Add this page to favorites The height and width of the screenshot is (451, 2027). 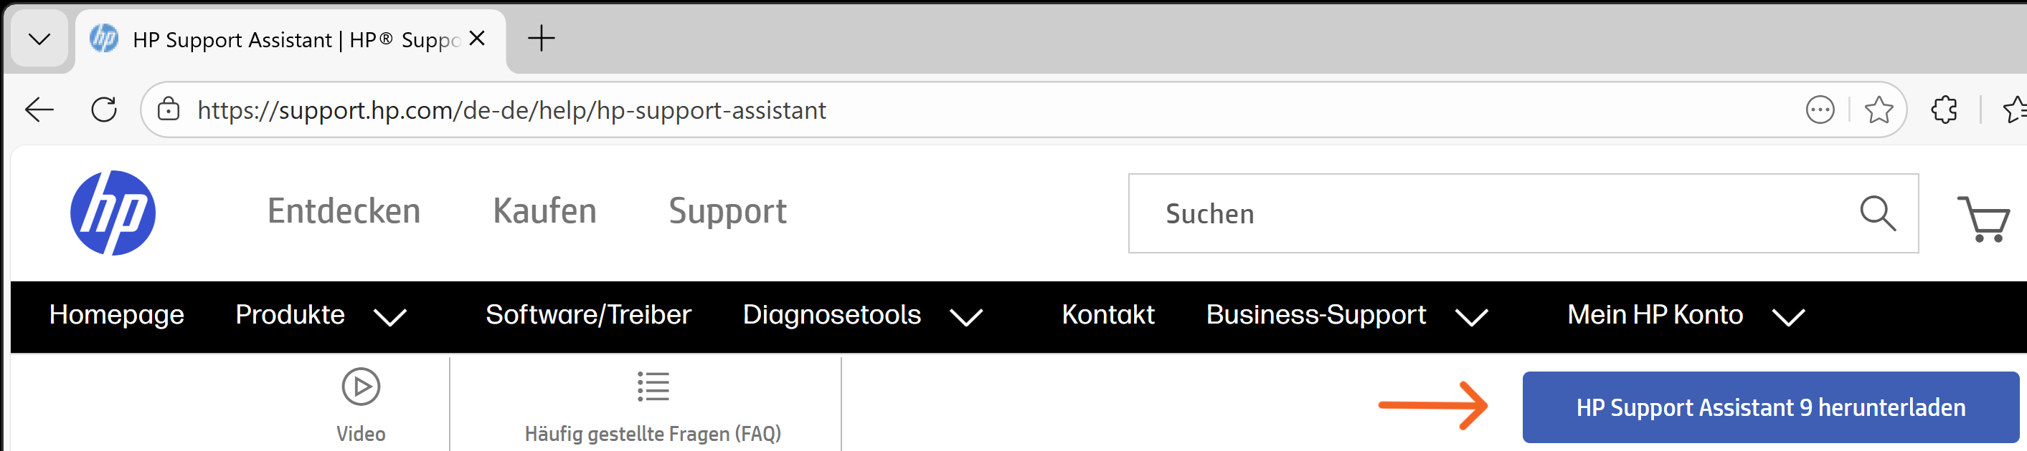(x=1879, y=110)
